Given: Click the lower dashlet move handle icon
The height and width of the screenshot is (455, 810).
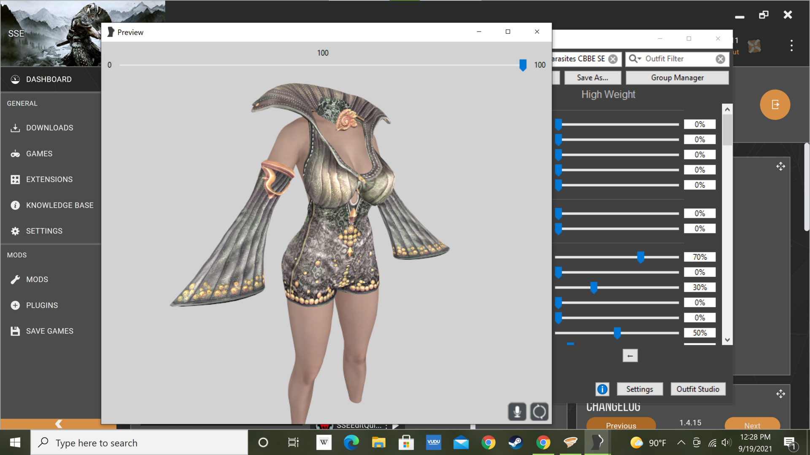Looking at the screenshot, I should coord(780,394).
